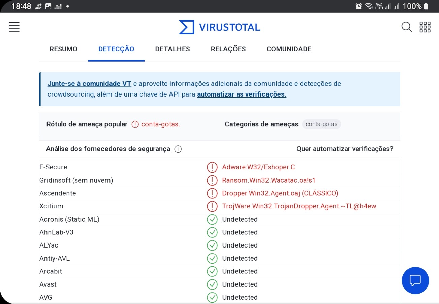Click the green check icon for AVG
This screenshot has width=439, height=304.
[212, 297]
